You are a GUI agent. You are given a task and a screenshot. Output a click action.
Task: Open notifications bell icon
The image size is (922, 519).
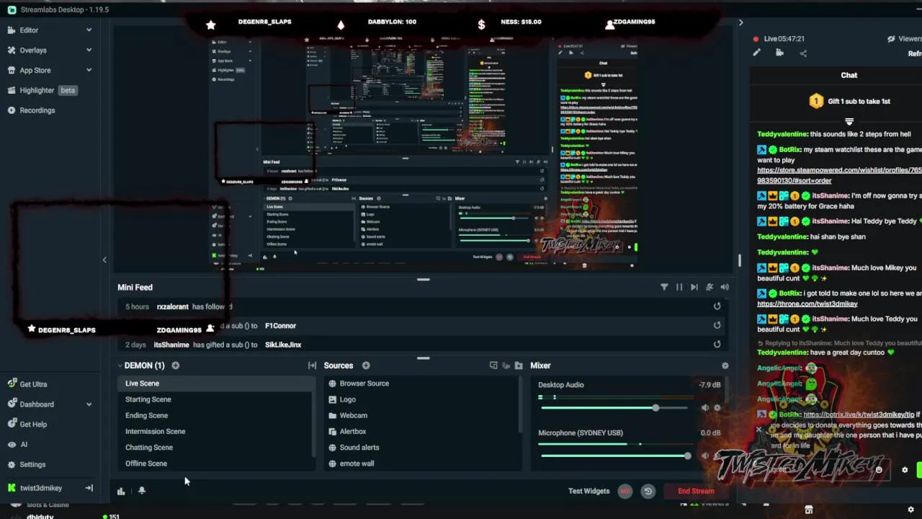pyautogui.click(x=142, y=491)
